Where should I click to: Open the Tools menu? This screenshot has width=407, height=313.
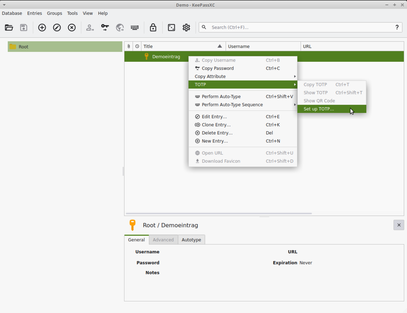(x=72, y=13)
